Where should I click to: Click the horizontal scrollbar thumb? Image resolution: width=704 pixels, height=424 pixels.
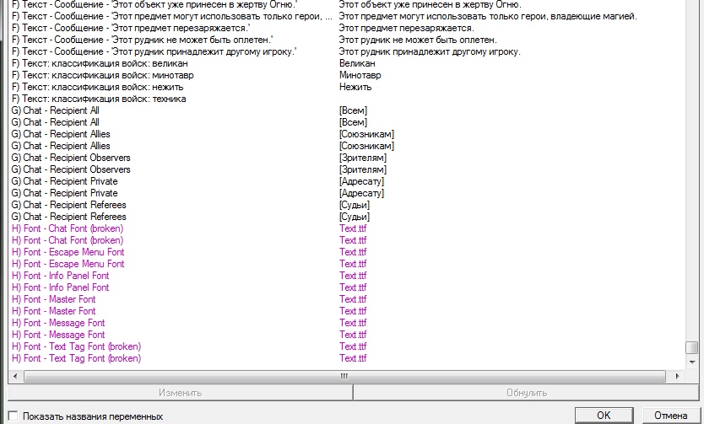point(344,376)
